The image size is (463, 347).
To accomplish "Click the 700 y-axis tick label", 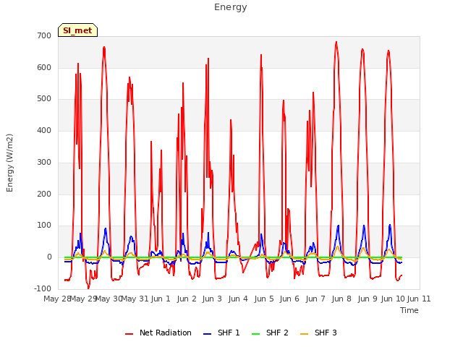I will click(44, 35).
